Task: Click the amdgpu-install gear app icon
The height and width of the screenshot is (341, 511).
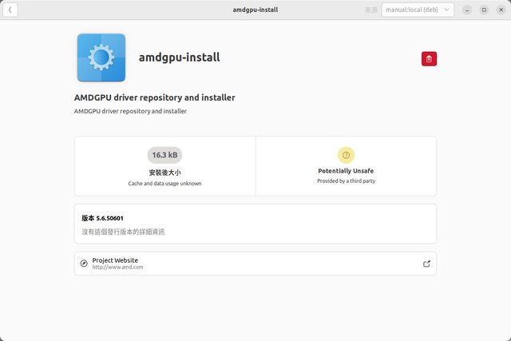Action: [x=101, y=57]
